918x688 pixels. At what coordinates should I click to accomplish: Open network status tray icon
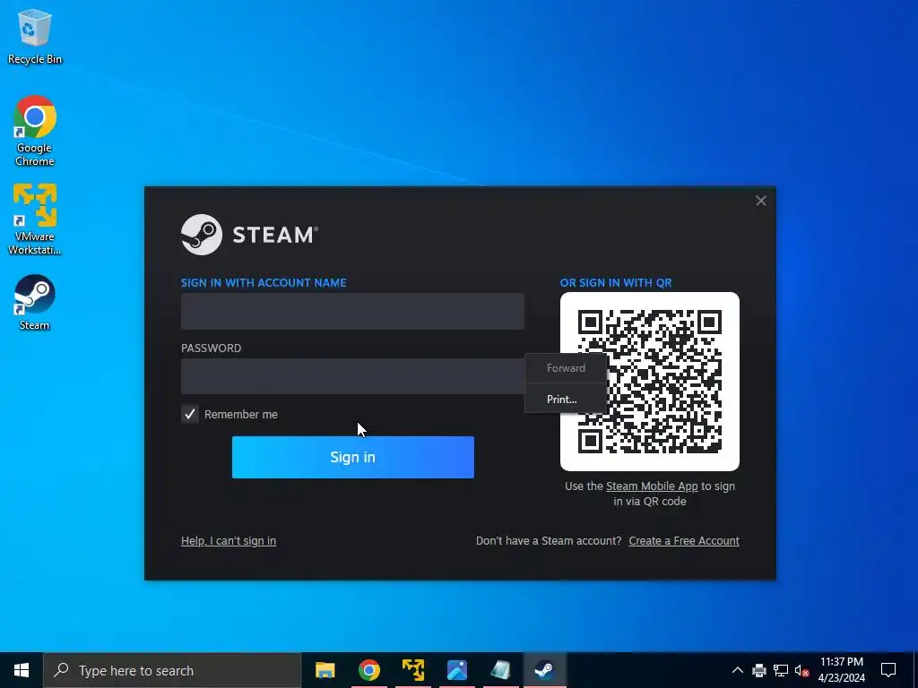click(x=781, y=670)
